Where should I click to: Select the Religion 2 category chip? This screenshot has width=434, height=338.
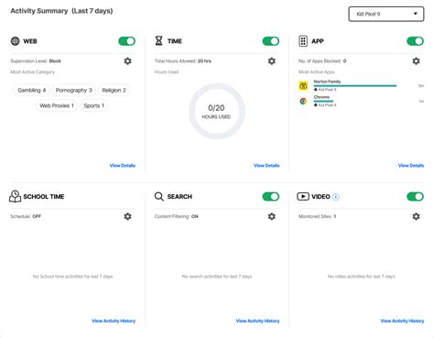[114, 91]
